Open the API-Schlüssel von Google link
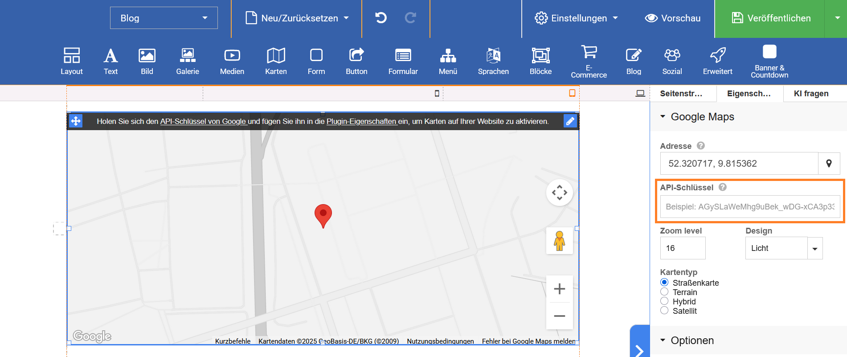847x357 pixels. click(x=203, y=121)
